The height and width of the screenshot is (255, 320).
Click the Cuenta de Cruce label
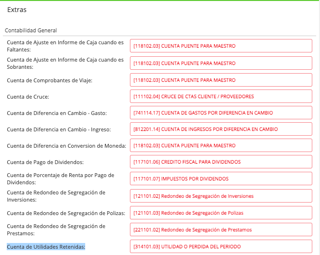point(28,97)
